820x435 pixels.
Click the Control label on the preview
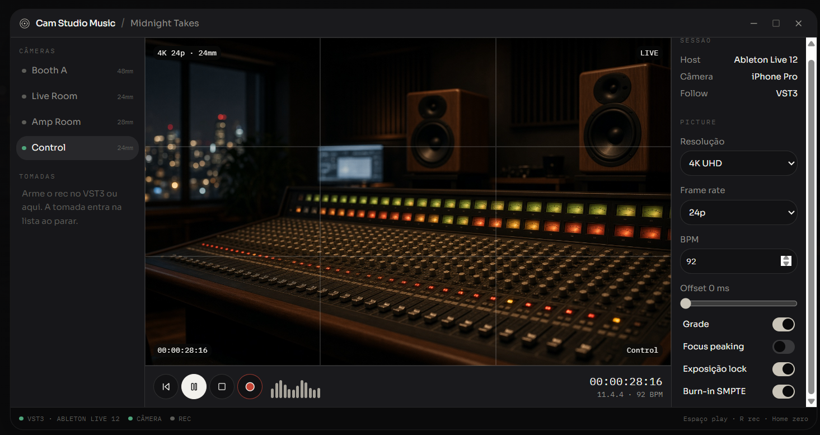(643, 350)
